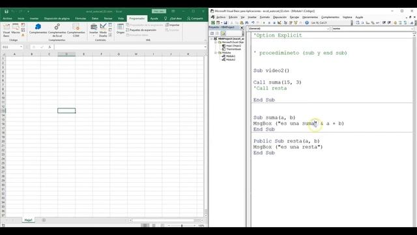417x235 pixels.
Task: Toggle Modo Diseño in Excel ribbon
Action: 103,31
